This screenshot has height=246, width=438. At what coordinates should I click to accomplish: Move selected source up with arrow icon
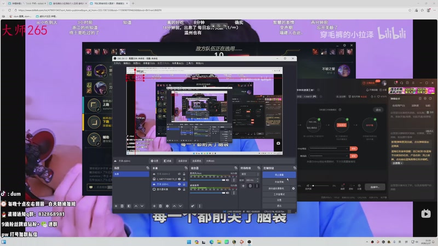(x=173, y=206)
